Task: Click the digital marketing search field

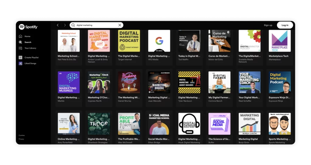Action: [96, 25]
